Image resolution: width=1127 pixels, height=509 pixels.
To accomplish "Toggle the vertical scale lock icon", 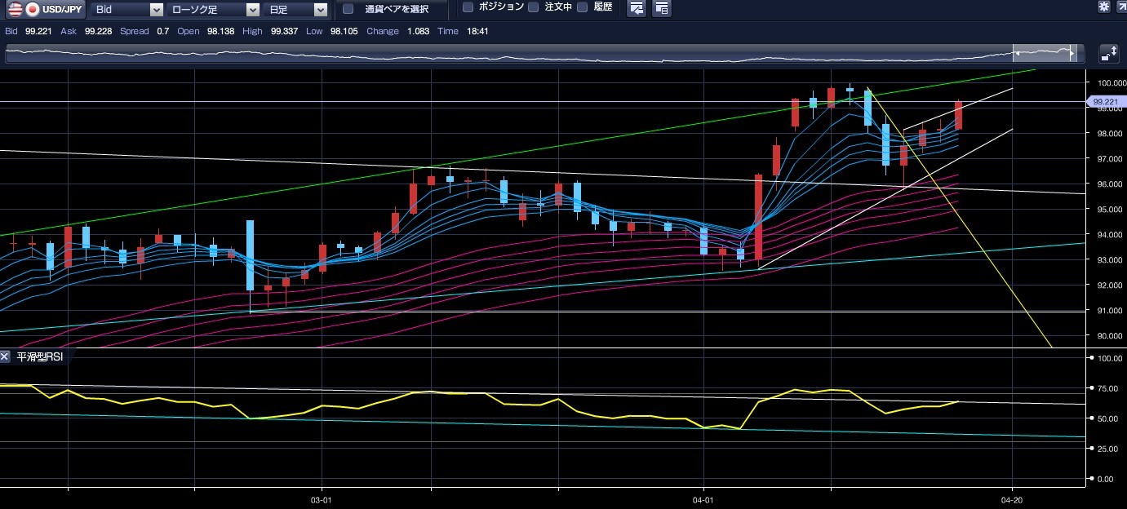I will pyautogui.click(x=1109, y=53).
